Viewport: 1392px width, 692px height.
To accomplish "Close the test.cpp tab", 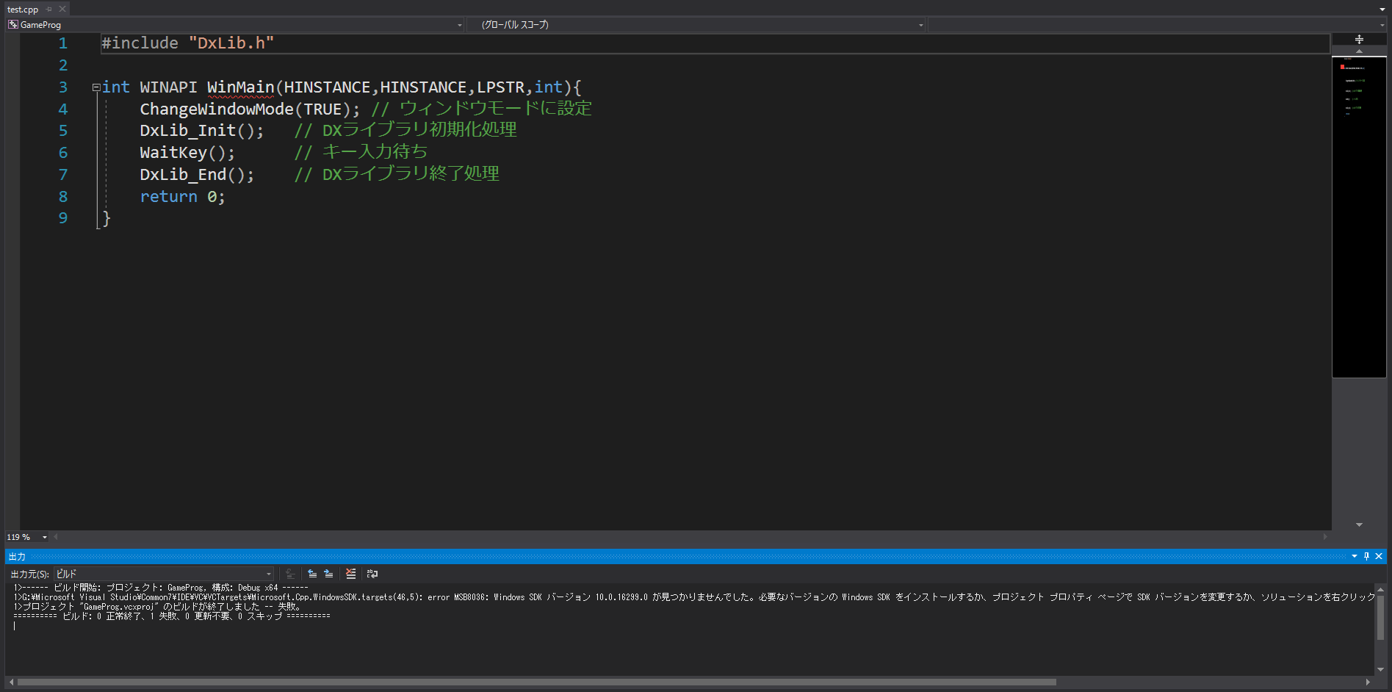I will click(x=62, y=9).
